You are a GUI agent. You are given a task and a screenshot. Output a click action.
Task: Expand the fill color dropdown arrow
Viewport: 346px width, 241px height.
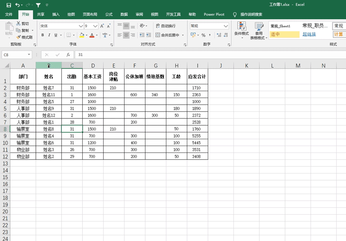(87, 35)
